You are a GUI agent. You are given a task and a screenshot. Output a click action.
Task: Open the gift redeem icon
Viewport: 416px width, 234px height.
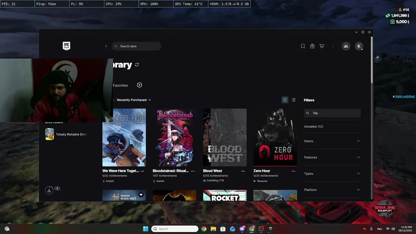pos(312,46)
